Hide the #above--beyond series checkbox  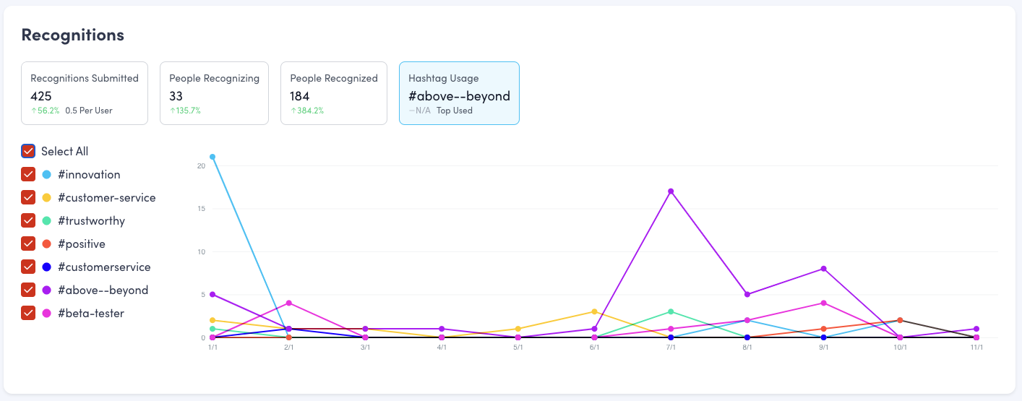click(28, 290)
